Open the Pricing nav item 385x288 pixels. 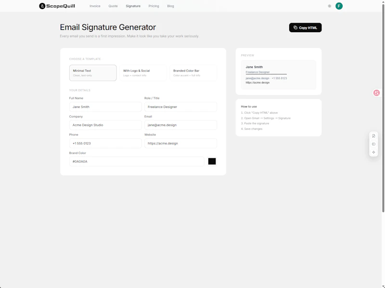[154, 6]
